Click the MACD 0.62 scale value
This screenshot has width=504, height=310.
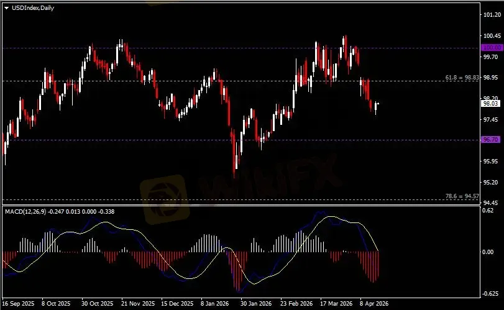(x=489, y=211)
